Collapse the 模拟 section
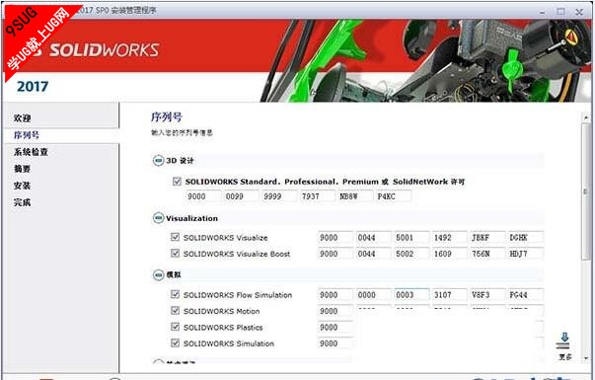Viewport: 595px width, 380px height. [x=158, y=274]
